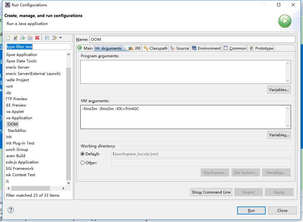Image resolution: width=303 pixels, height=222 pixels.
Task: Click the configuration list horizontal scrollbar thumb
Action: [30, 188]
